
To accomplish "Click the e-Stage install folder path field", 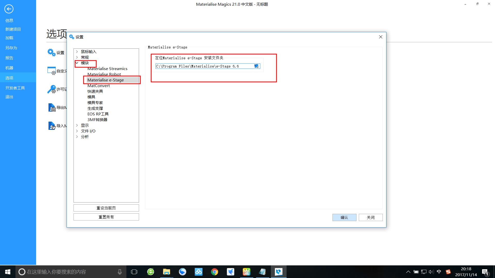I will tap(204, 66).
